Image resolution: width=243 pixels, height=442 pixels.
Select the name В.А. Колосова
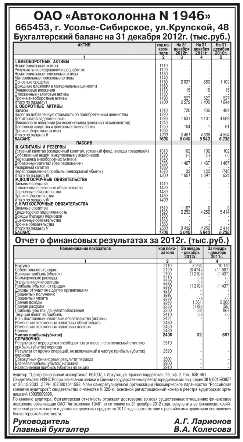point(203,429)
